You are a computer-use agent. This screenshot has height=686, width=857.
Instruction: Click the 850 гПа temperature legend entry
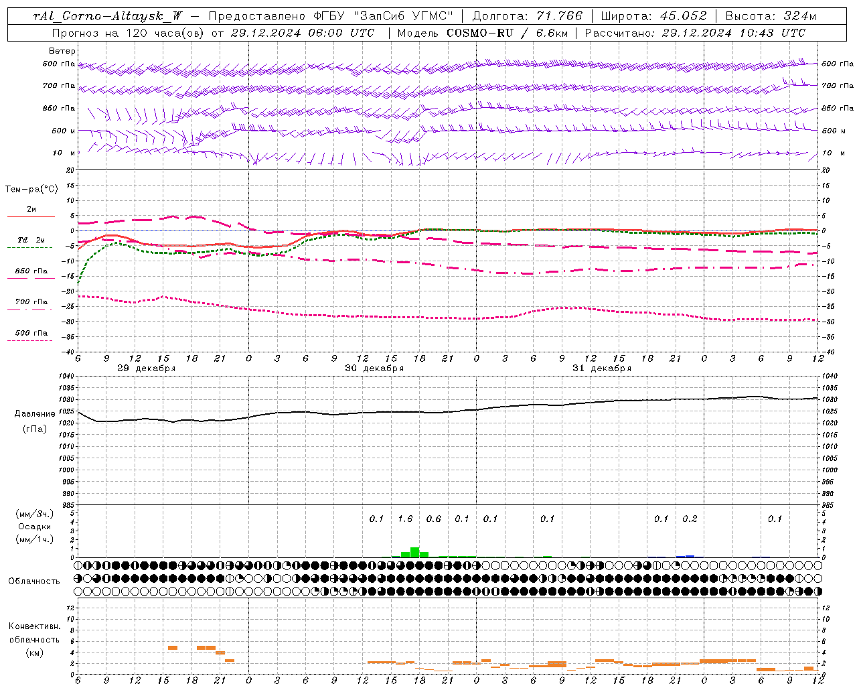[x=31, y=271]
